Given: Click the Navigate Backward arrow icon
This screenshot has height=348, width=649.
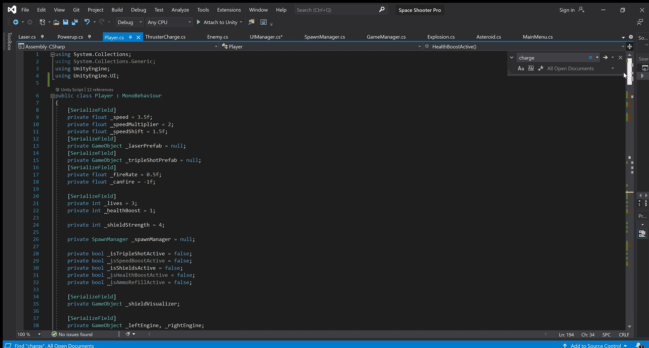Looking at the screenshot, I should (x=16, y=22).
